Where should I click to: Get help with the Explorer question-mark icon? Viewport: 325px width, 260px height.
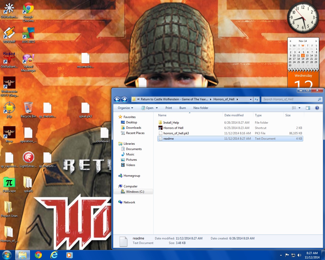[317, 108]
